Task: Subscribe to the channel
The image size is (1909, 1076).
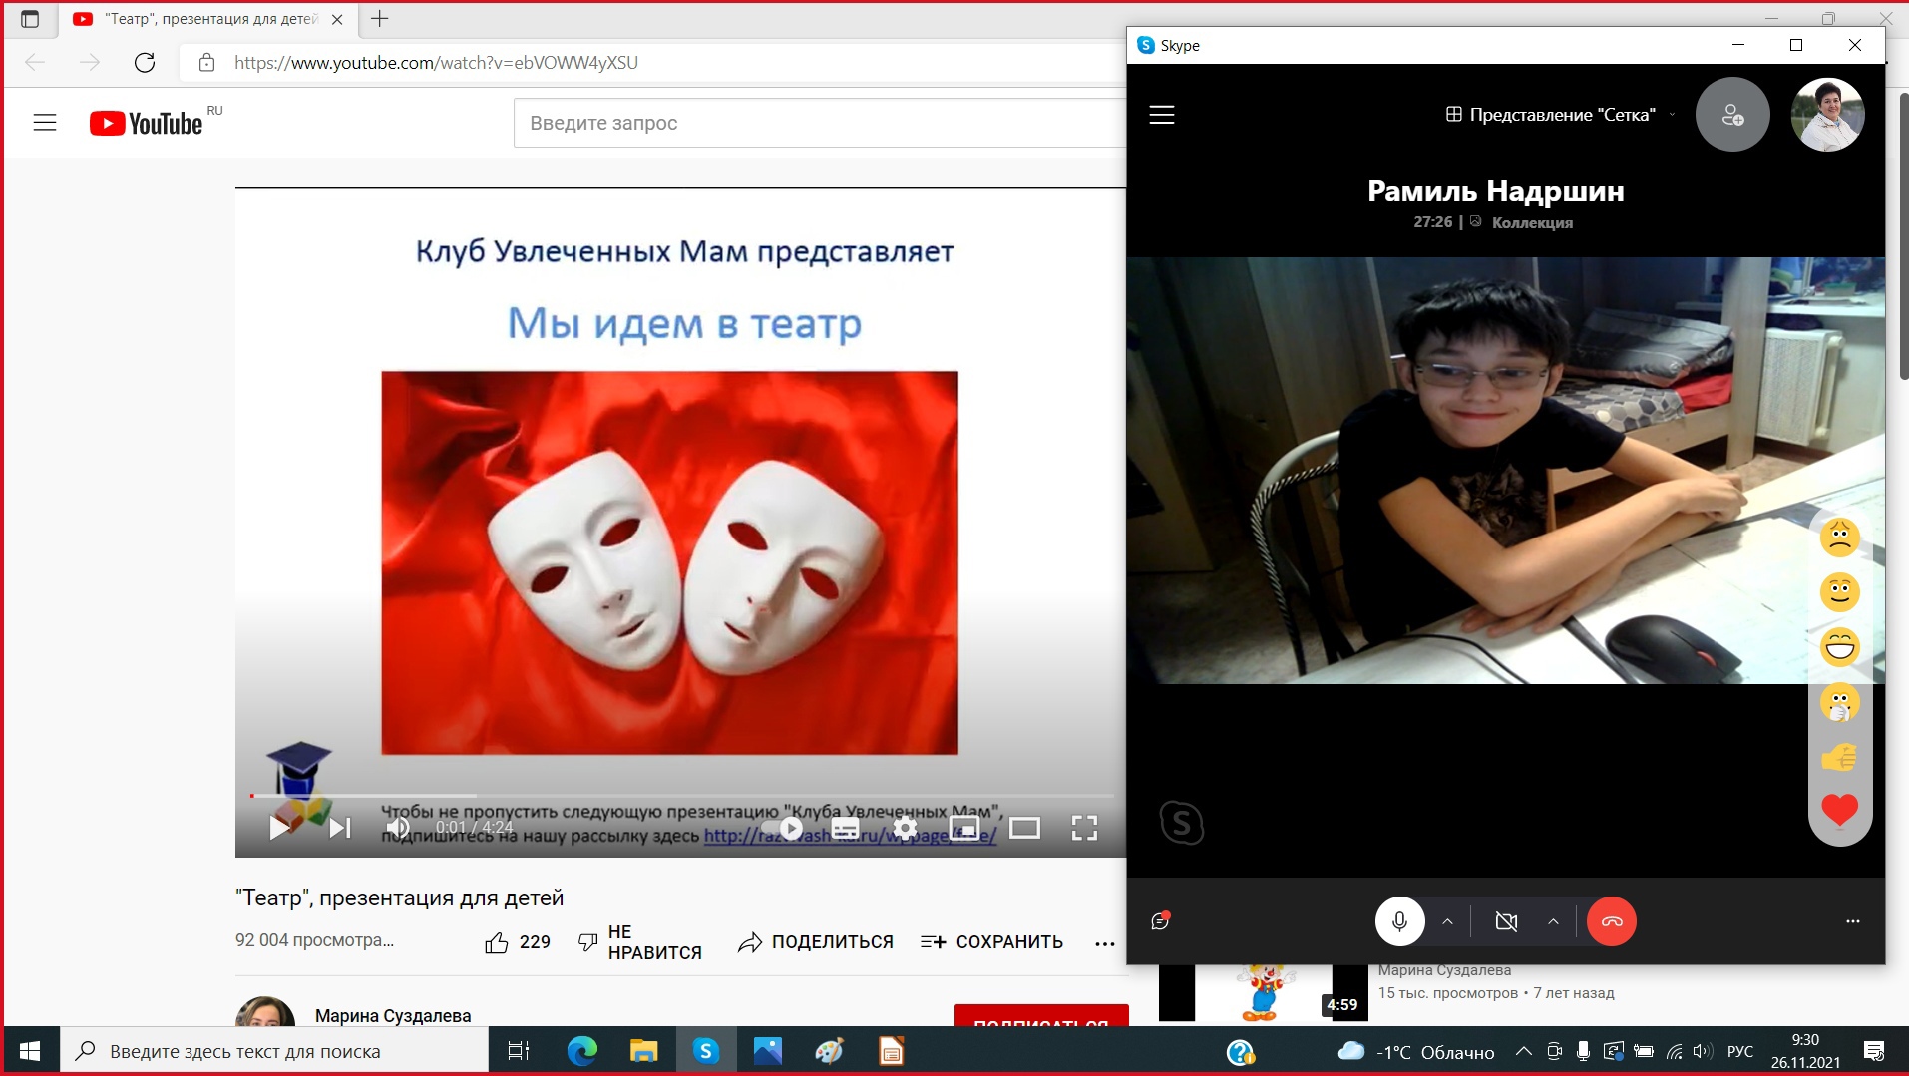Action: (x=1040, y=1016)
